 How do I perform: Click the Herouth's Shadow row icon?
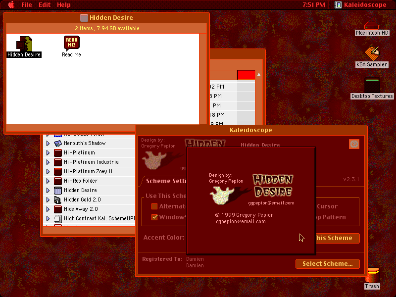pyautogui.click(x=58, y=144)
